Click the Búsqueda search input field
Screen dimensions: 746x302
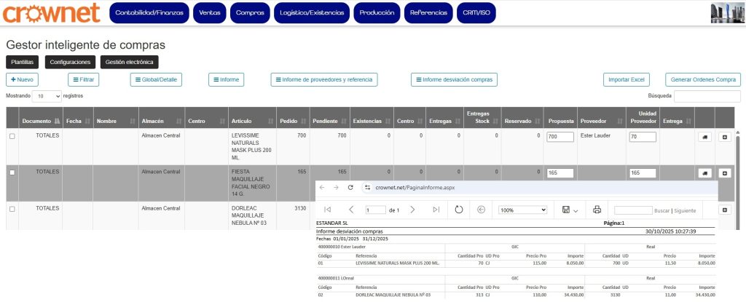pos(707,96)
